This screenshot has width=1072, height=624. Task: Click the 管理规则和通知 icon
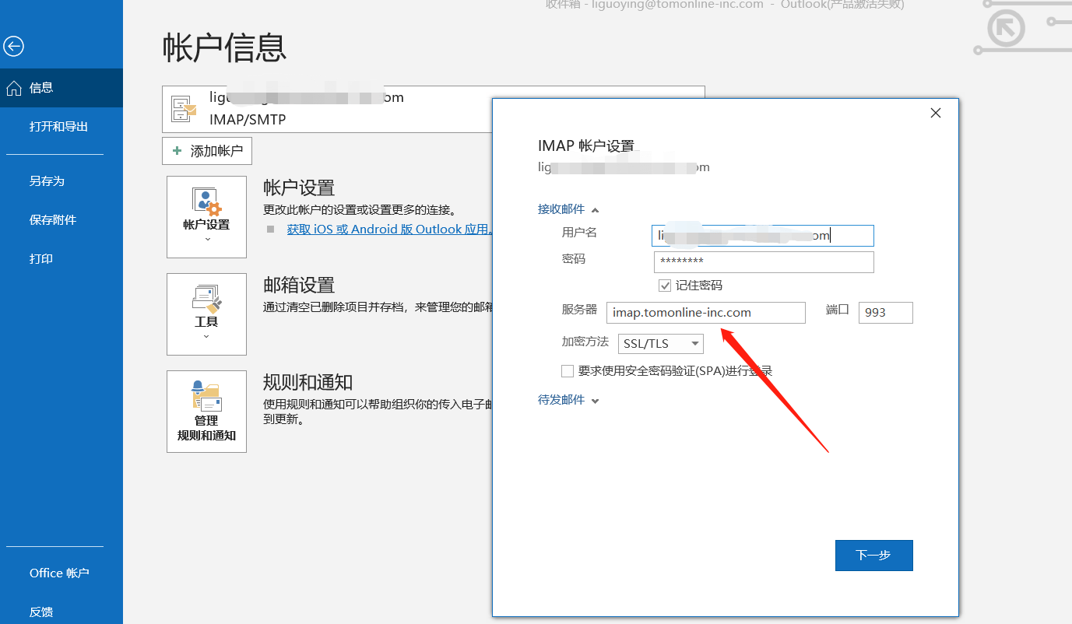point(206,411)
